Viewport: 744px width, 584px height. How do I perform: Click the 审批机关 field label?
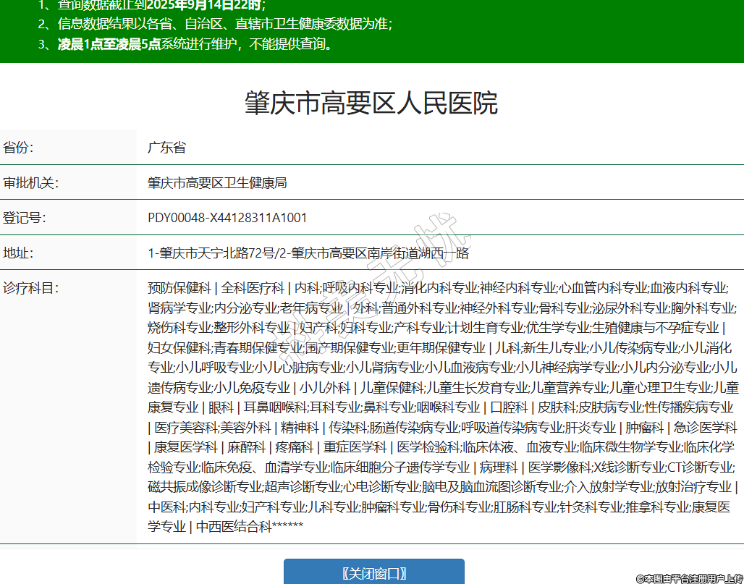pyautogui.click(x=30, y=183)
